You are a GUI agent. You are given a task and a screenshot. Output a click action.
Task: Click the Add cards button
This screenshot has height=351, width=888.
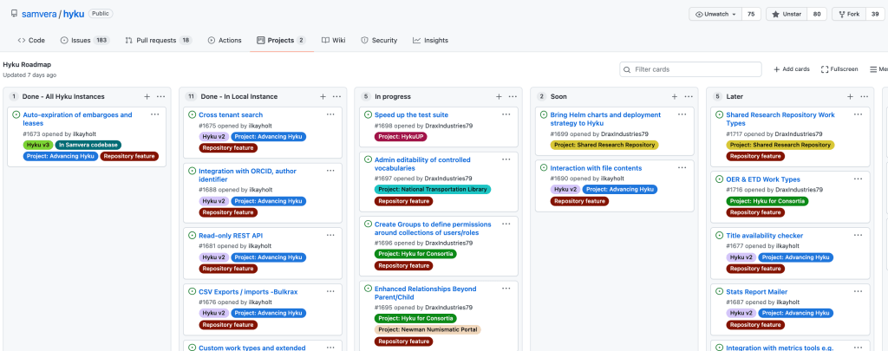point(791,69)
